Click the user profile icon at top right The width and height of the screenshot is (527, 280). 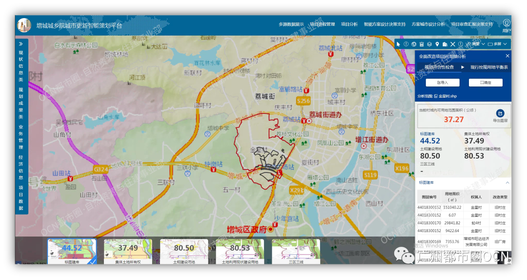pos(507,23)
